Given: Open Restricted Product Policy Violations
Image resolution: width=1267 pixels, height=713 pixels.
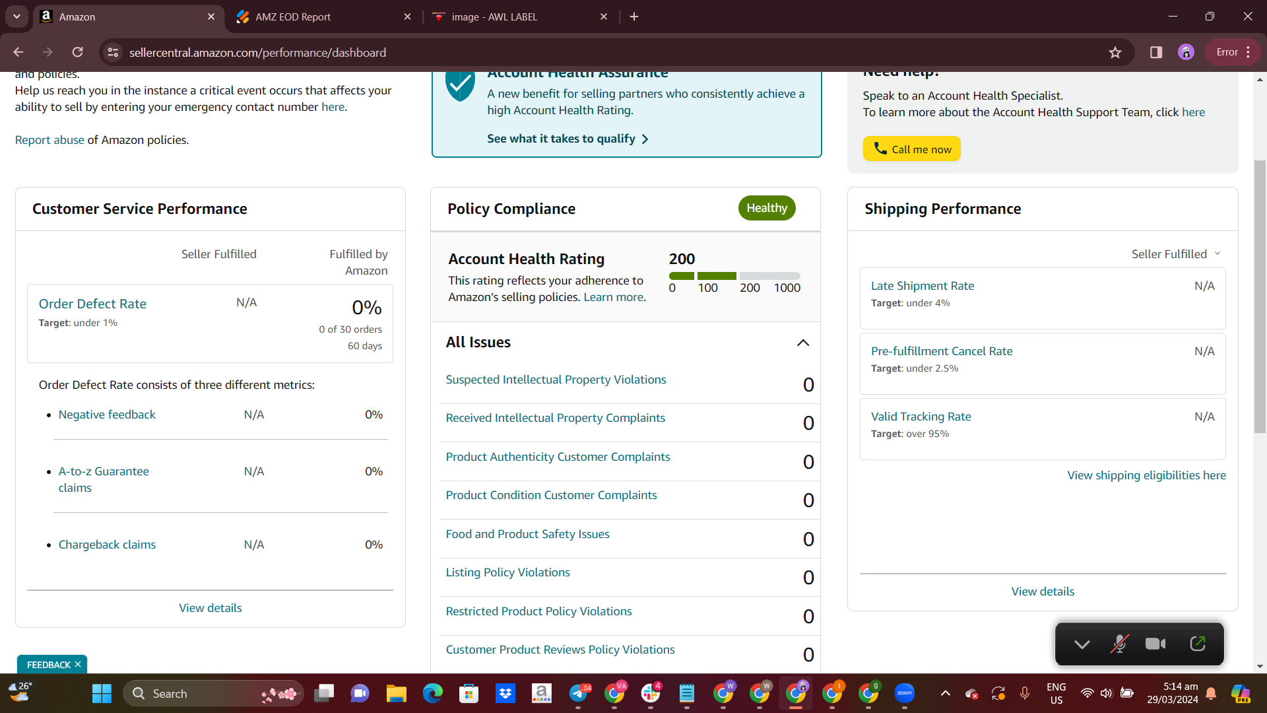Looking at the screenshot, I should 538,611.
